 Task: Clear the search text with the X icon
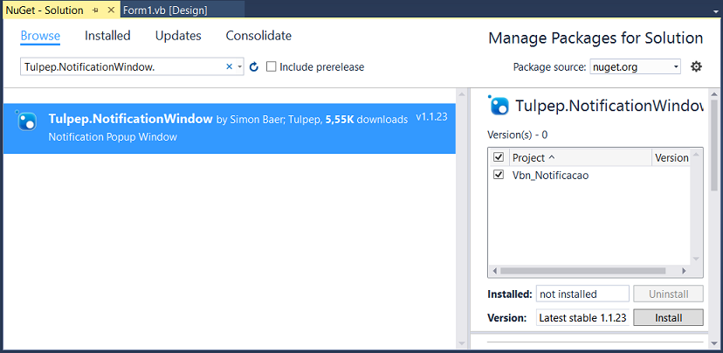229,67
